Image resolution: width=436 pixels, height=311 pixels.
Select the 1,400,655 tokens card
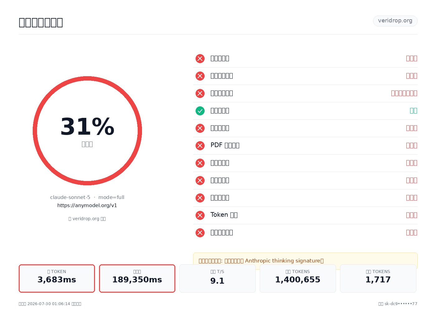point(298,278)
